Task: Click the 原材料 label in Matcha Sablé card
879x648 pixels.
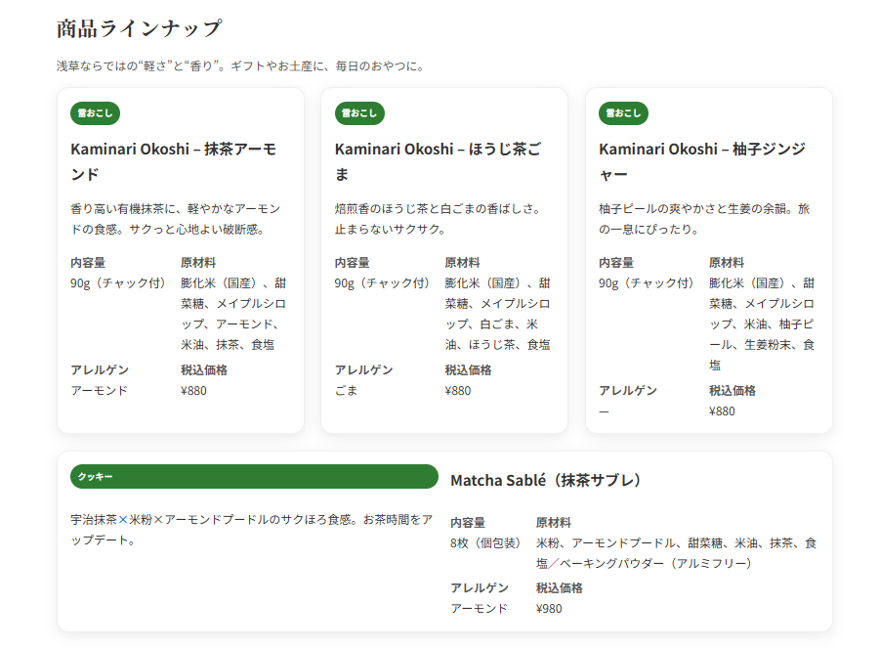Action: [553, 522]
